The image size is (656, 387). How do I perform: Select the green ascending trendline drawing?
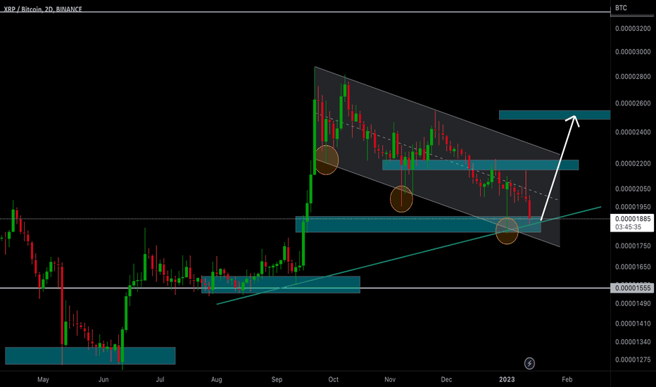pos(409,255)
